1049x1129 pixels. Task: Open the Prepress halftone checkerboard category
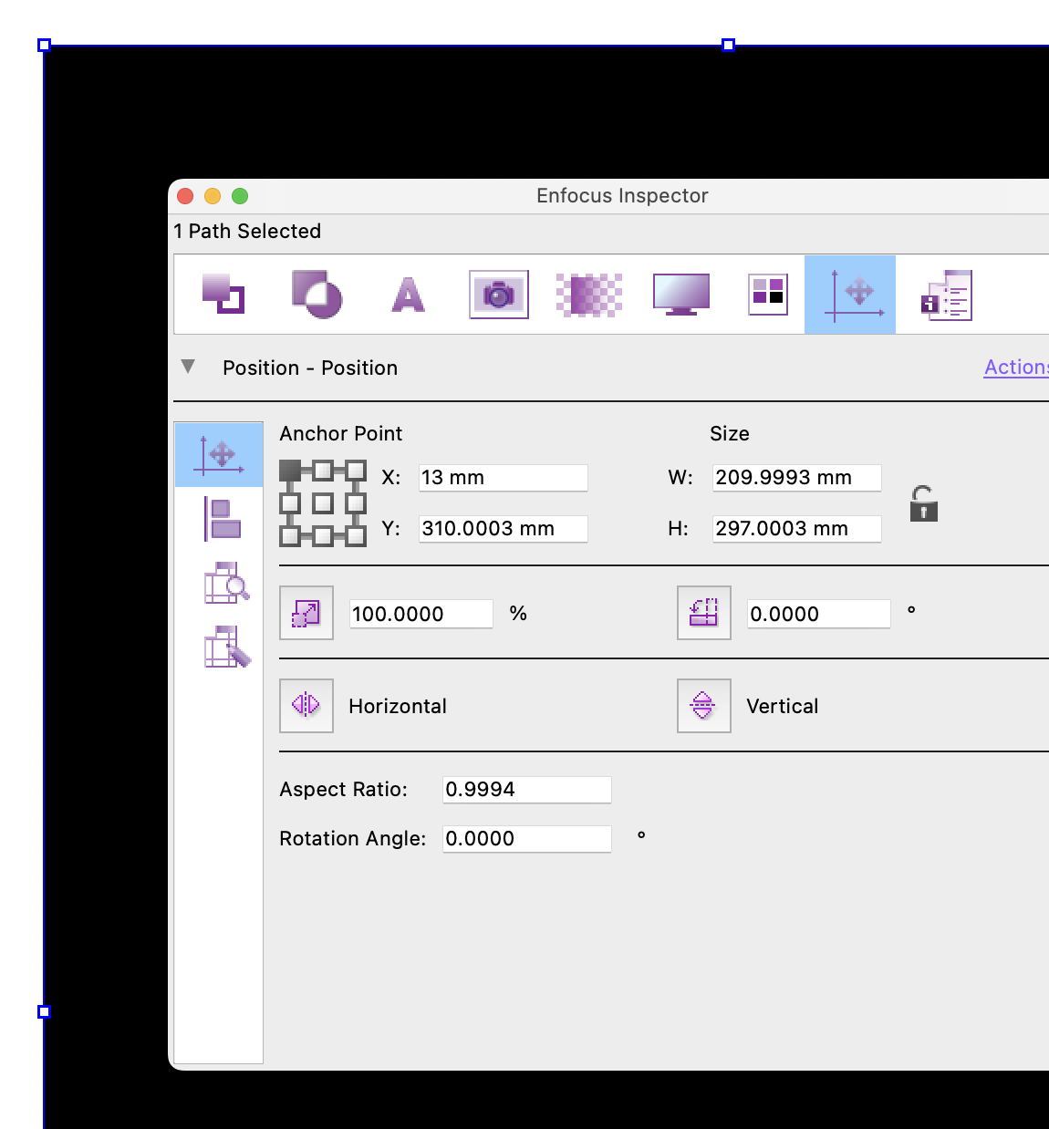pos(589,295)
